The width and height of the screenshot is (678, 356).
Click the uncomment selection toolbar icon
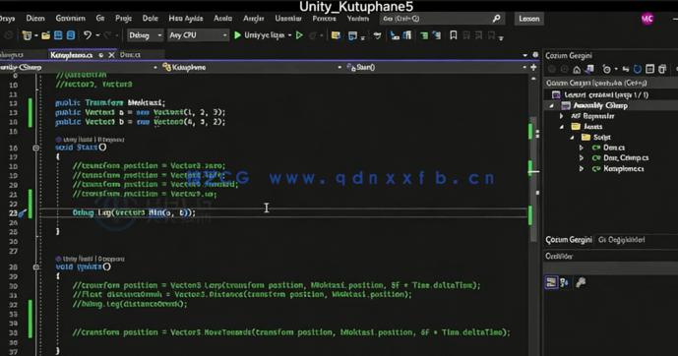point(437,35)
